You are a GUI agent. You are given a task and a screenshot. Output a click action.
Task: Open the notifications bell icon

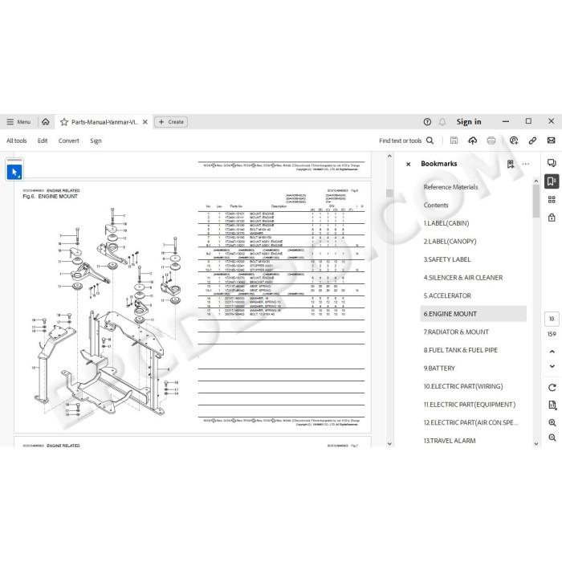[x=442, y=122]
